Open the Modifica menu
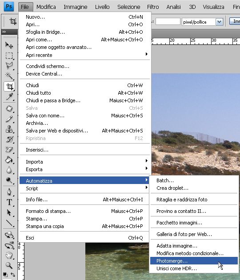Screen dimensions: 240x280 click(46, 7)
